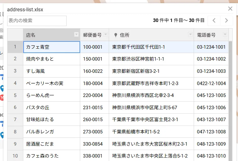Click the 表内の検索 search field
Viewport: 238px width, 161px height.
tap(37, 21)
